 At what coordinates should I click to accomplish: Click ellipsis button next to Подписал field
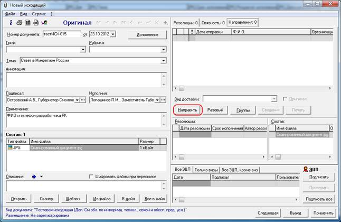coord(83,99)
